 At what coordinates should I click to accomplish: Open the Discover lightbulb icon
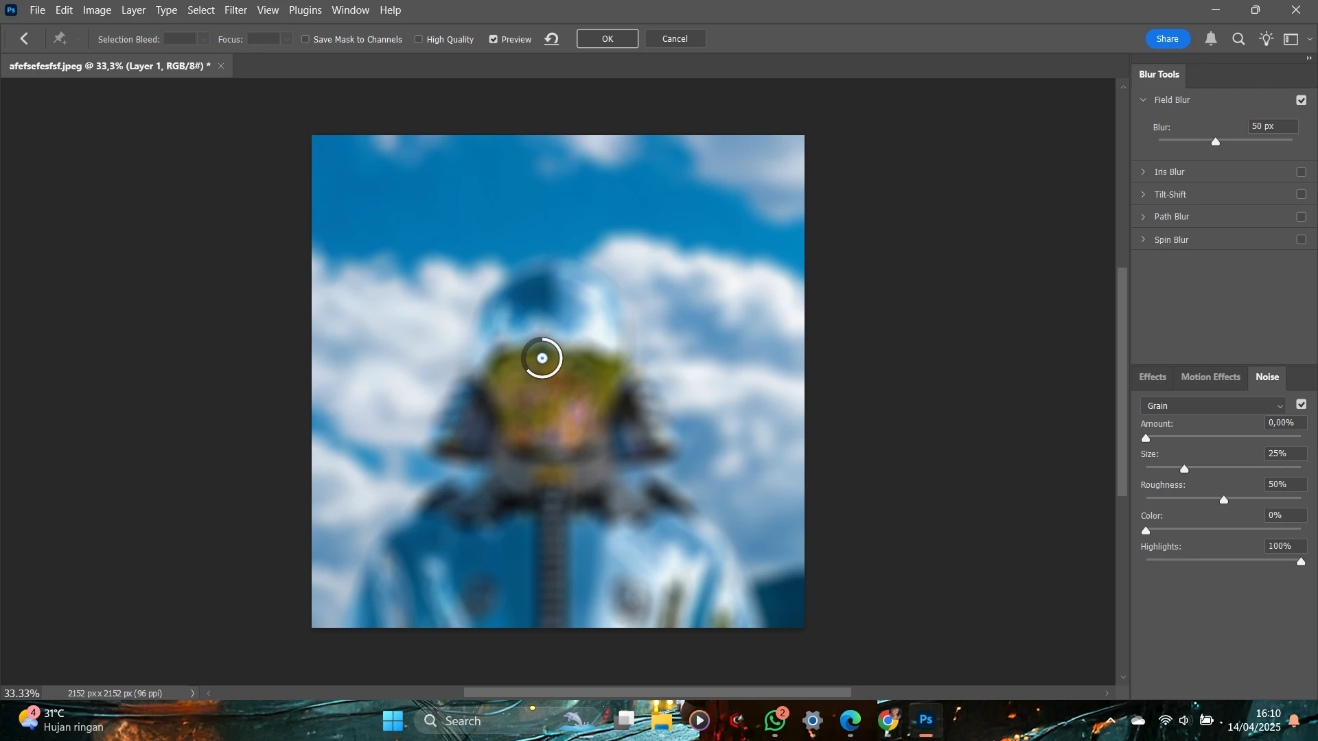(1266, 39)
